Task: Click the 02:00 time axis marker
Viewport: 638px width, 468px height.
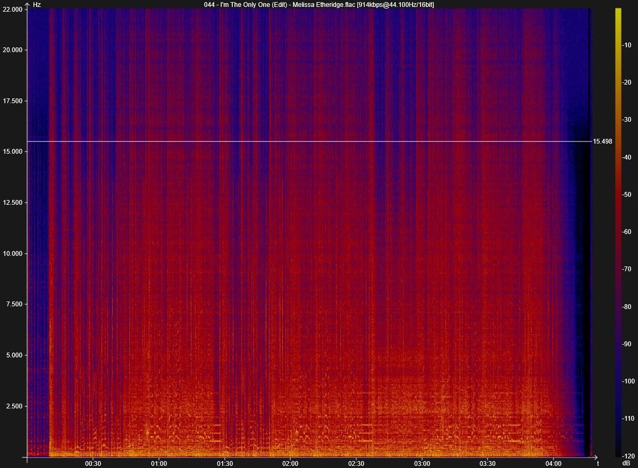Action: click(x=290, y=463)
